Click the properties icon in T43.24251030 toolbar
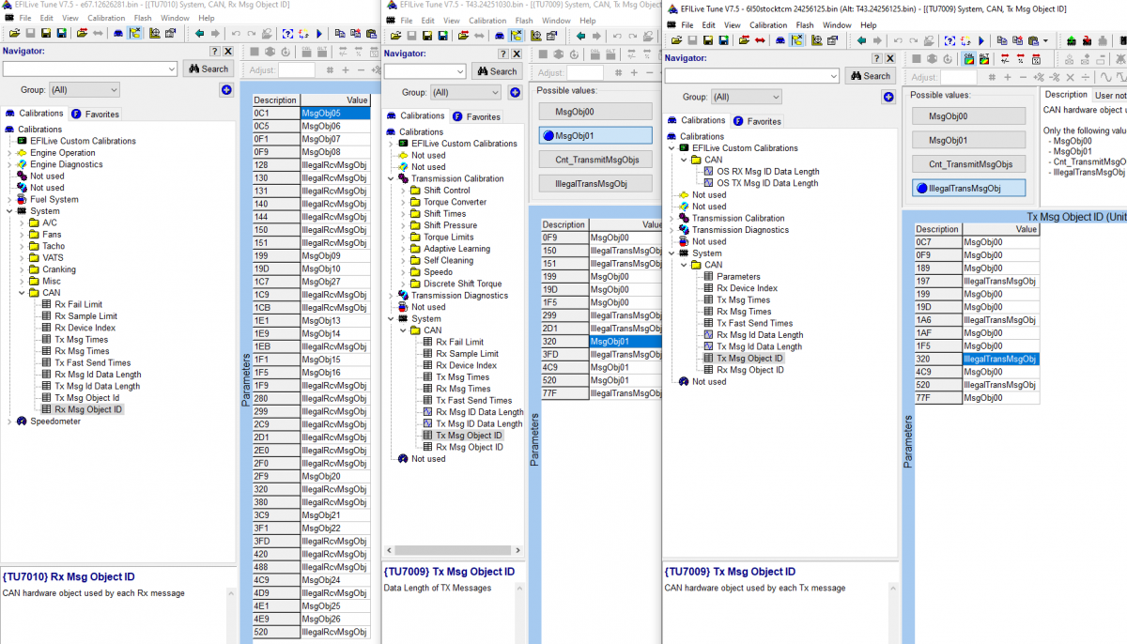 pos(550,36)
